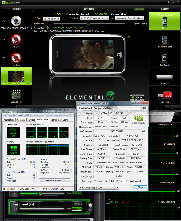Choose Apple TV output profile

click(x=165, y=77)
